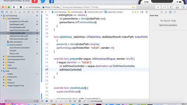The width and height of the screenshot is (187, 105).
Task: Open the Breakpoint navigator
Action: coord(33,12)
